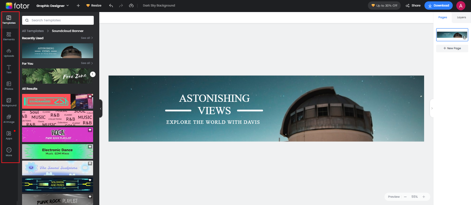Open the Text tool panel

[x=9, y=69]
